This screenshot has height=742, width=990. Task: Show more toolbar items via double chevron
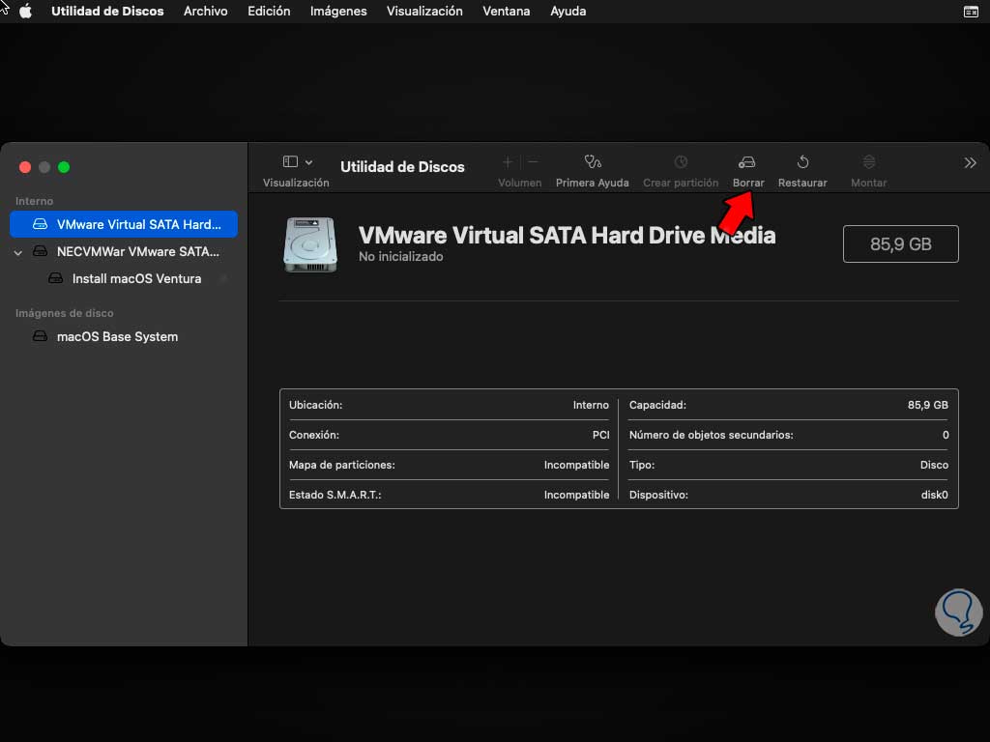point(970,163)
